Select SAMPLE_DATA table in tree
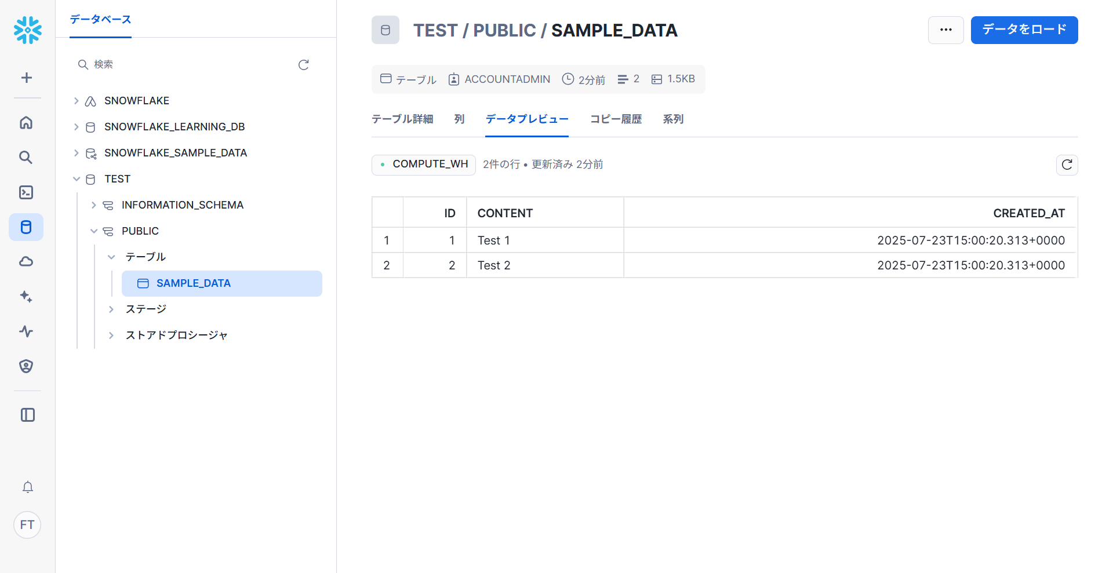 tap(222, 283)
